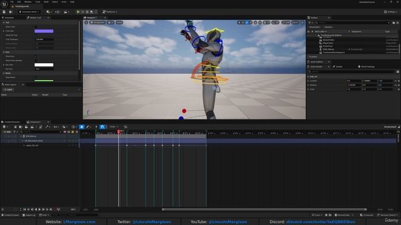This screenshot has height=225, width=401.
Task: Open the Platforms dropdown in toolbar
Action: point(110,12)
